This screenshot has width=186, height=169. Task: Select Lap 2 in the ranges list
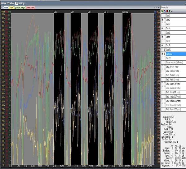click(173, 20)
